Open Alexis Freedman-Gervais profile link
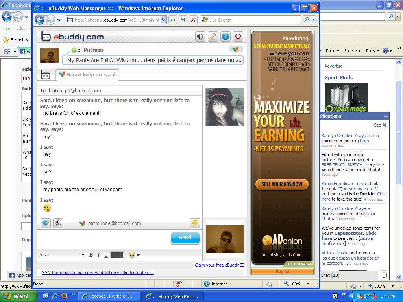Image resolution: width=403 pixels, height=302 pixels. 345,184
